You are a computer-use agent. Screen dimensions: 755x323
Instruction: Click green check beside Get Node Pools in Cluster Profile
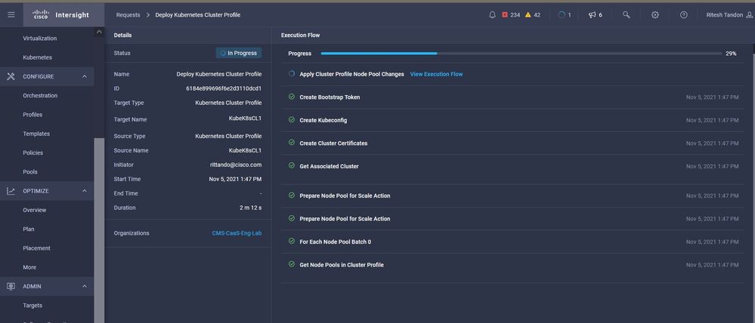(x=291, y=264)
